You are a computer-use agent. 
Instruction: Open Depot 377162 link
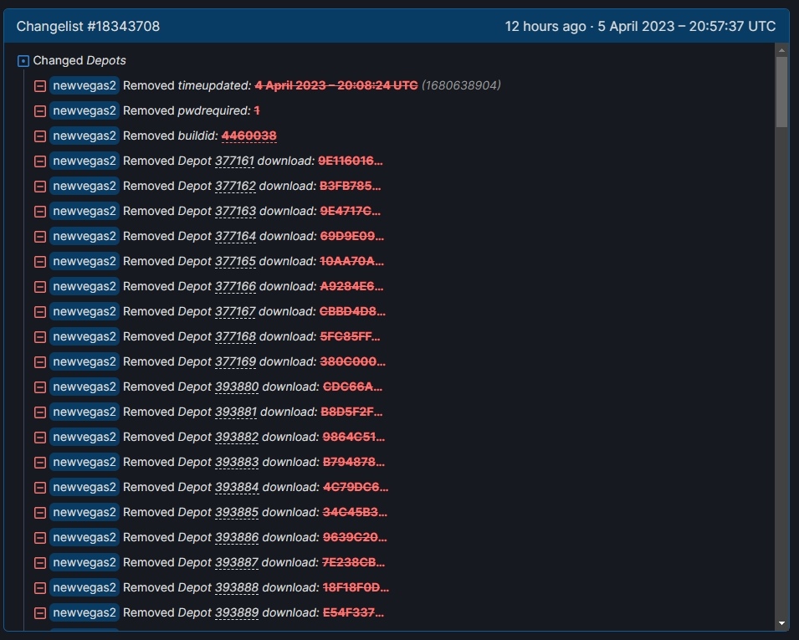(235, 186)
